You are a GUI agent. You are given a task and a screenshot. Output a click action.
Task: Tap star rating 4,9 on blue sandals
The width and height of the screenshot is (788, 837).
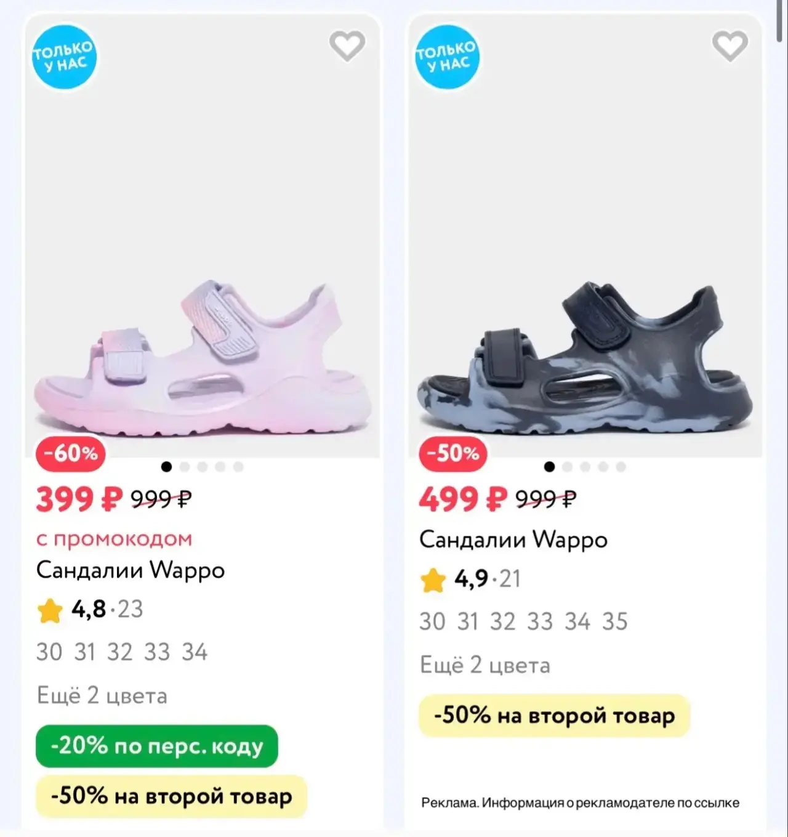(x=470, y=580)
